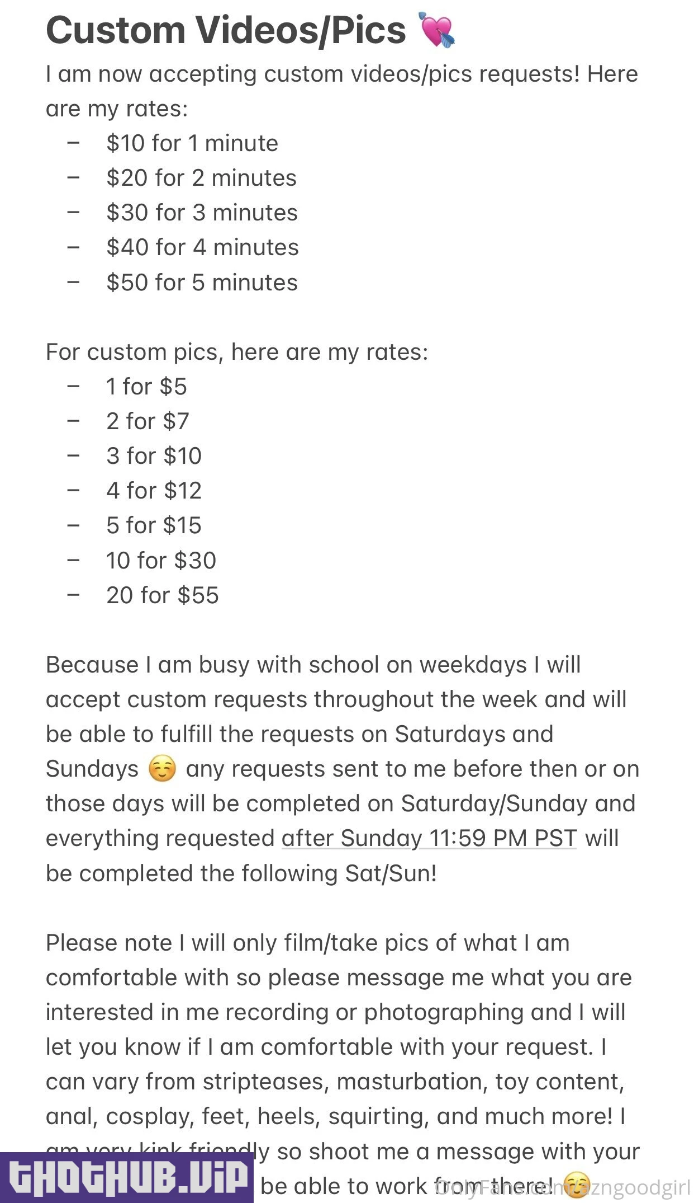Viewport: 694px width, 1203px height.
Task: Click the "20 for $55" line
Action: point(162,595)
